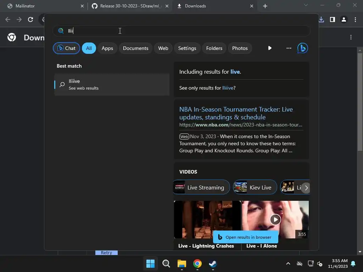Open taskbar Search

click(x=166, y=263)
